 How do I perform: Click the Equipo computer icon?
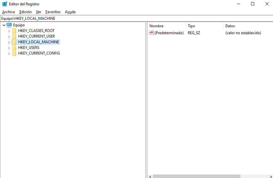9,25
